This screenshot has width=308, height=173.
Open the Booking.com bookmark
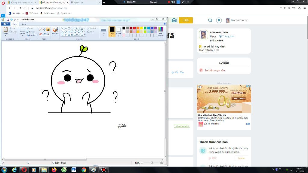(x=16, y=13)
